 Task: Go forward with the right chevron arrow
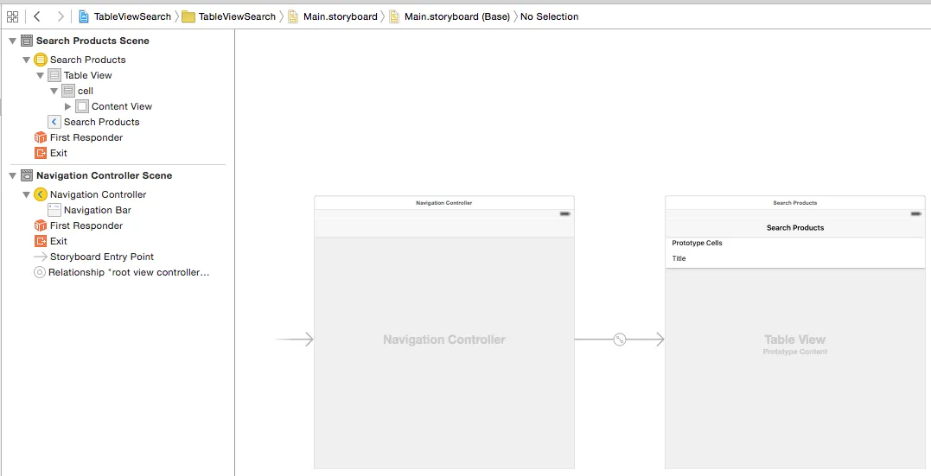[x=61, y=16]
